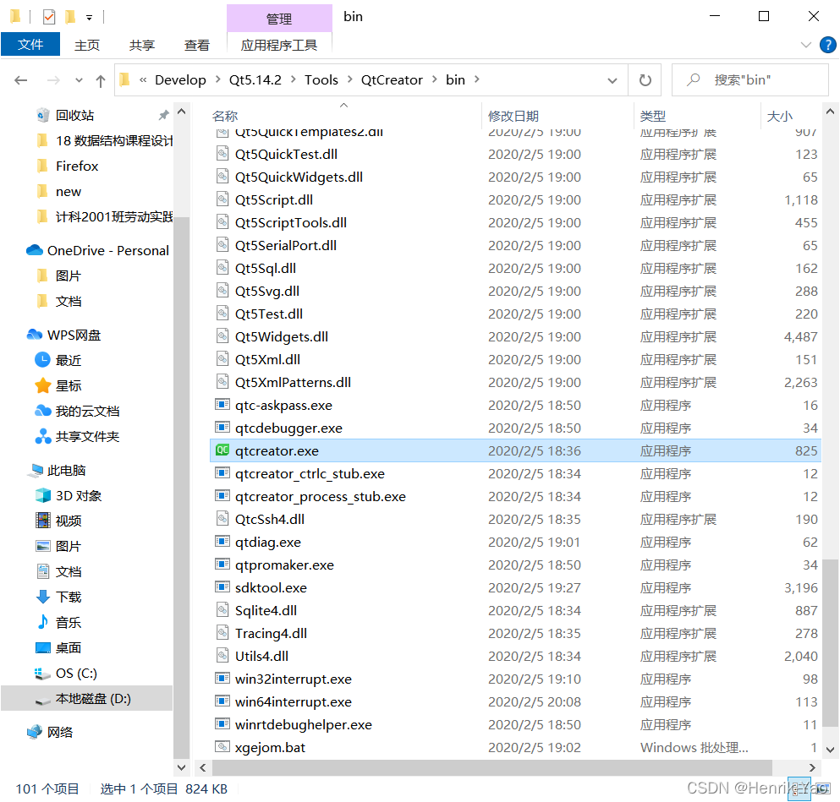Viewport: 840px width, 802px height.
Task: Click the chevron after Tools in path
Action: click(x=350, y=79)
